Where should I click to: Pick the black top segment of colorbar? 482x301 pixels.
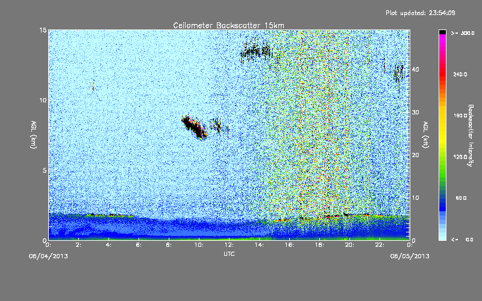[x=442, y=32]
